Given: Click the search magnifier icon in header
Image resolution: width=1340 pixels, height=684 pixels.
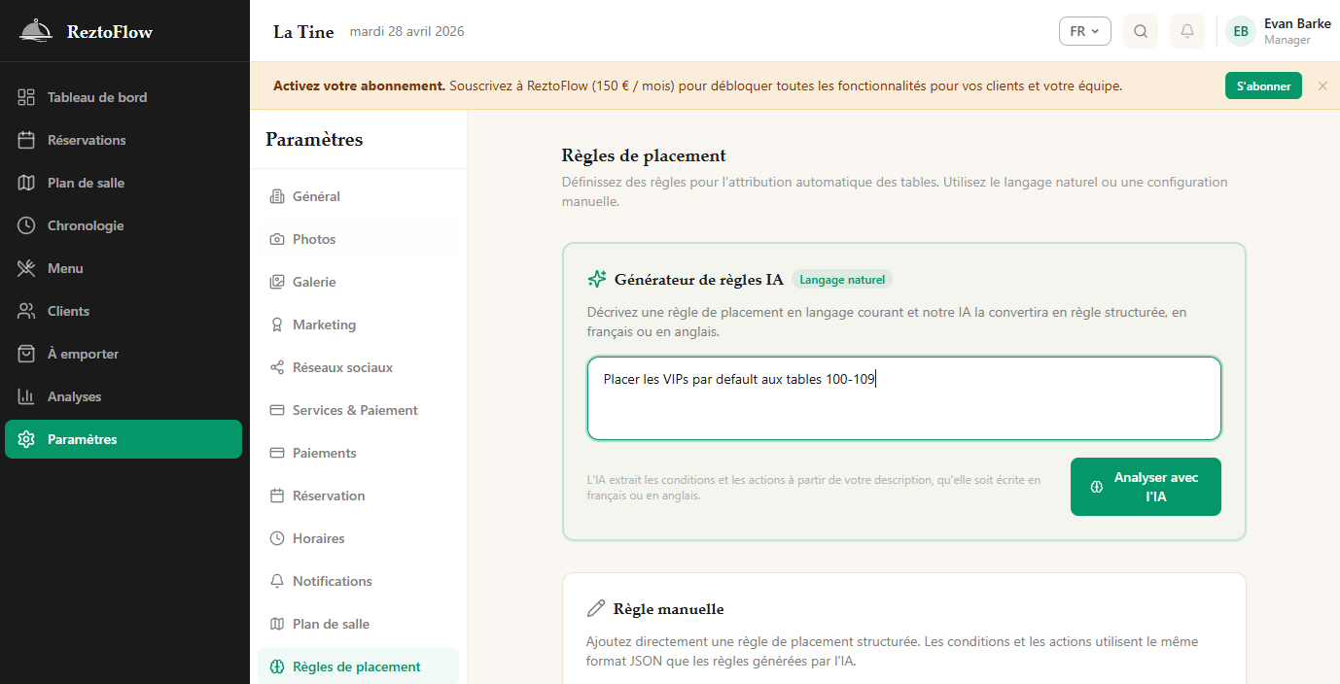Looking at the screenshot, I should pos(1141,31).
